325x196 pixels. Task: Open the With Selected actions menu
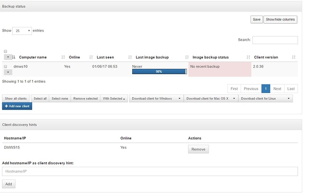(114, 98)
